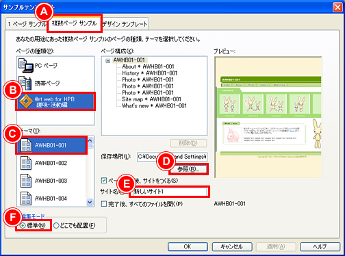Select What's new * AWHB01-001 tree item

point(154,106)
